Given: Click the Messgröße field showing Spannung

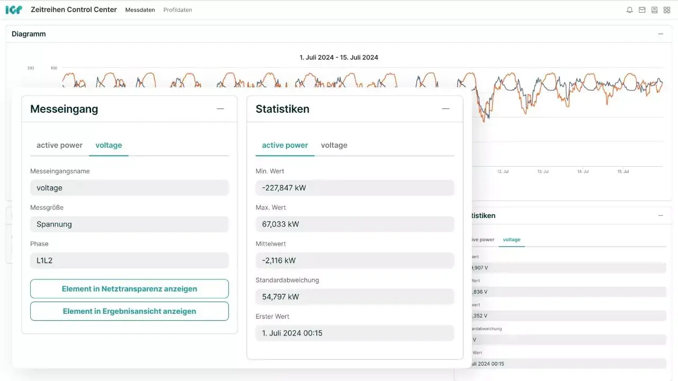Looking at the screenshot, I should point(129,224).
